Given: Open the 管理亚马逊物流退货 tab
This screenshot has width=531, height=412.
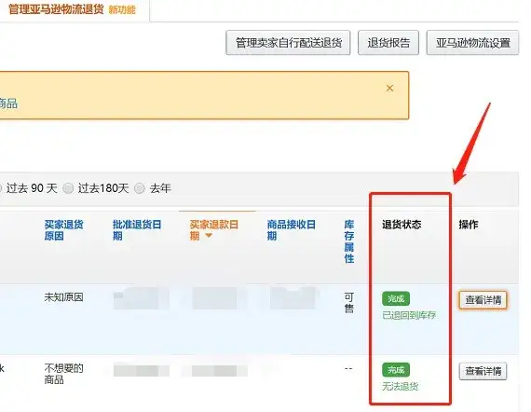Looking at the screenshot, I should coord(56,9).
